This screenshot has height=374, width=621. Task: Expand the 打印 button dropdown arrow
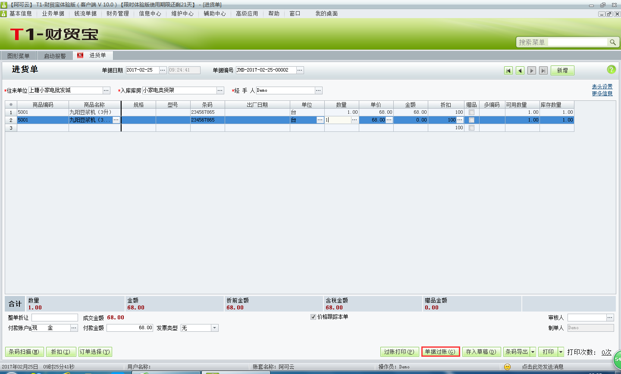click(561, 351)
